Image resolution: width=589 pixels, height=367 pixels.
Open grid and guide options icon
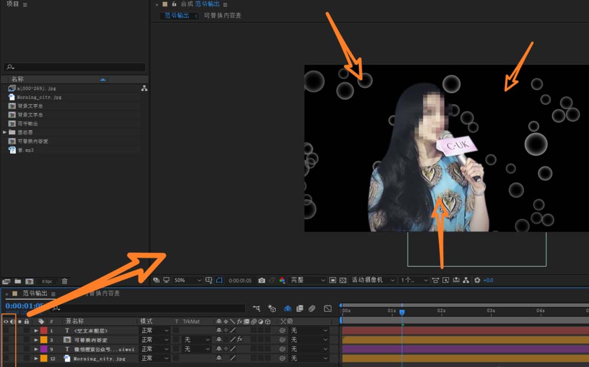[209, 280]
